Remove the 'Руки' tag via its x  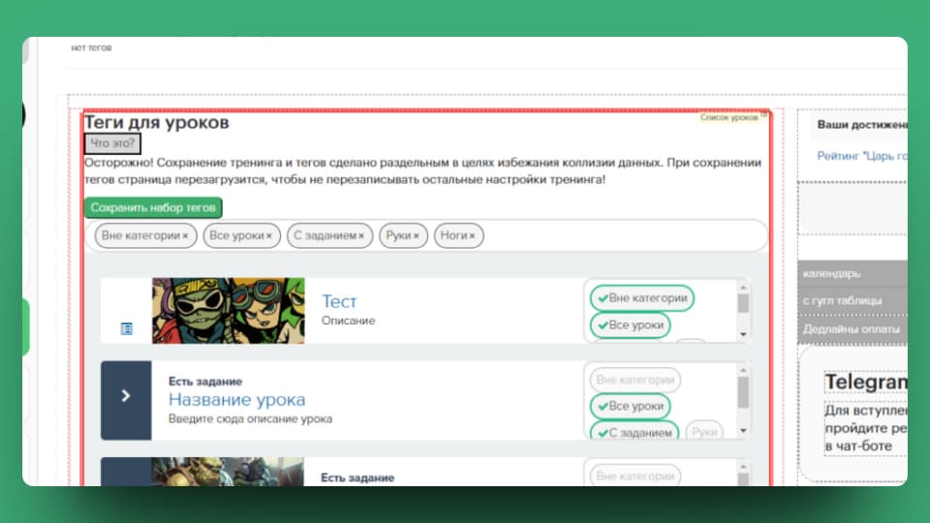pyautogui.click(x=417, y=235)
